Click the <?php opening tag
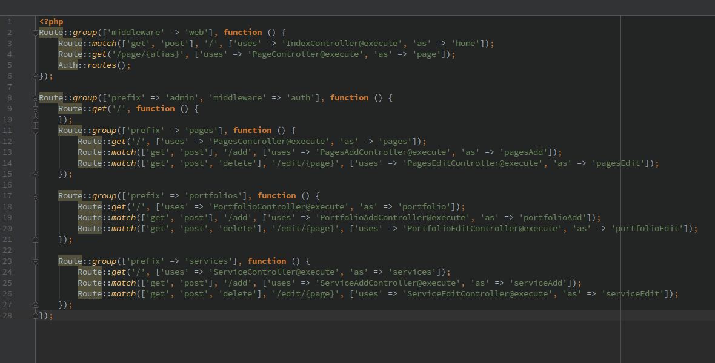The image size is (715, 363). point(51,21)
